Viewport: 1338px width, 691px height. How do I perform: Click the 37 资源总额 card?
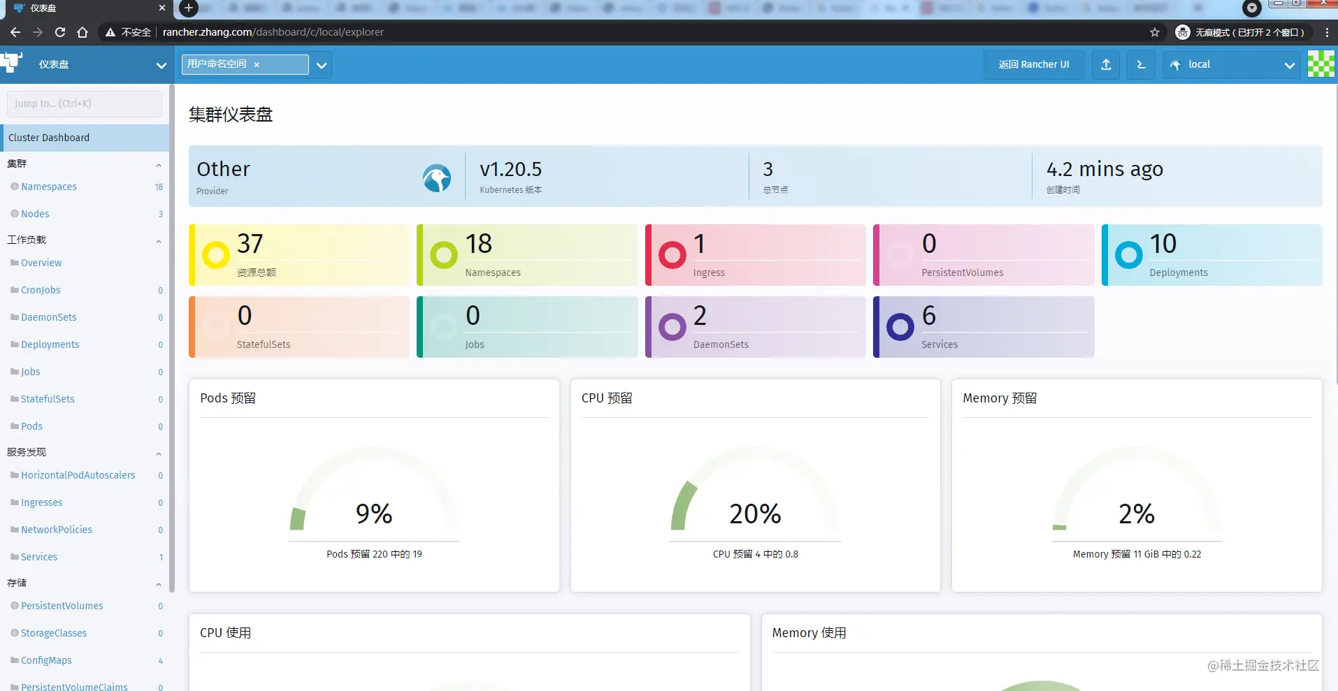(x=299, y=255)
